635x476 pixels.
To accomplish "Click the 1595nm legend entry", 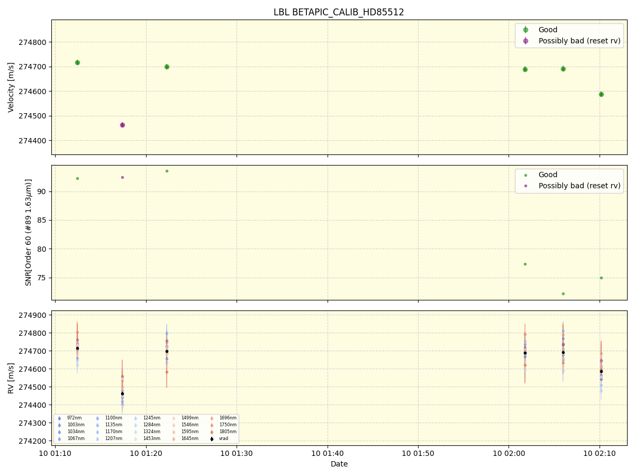I will (190, 432).
